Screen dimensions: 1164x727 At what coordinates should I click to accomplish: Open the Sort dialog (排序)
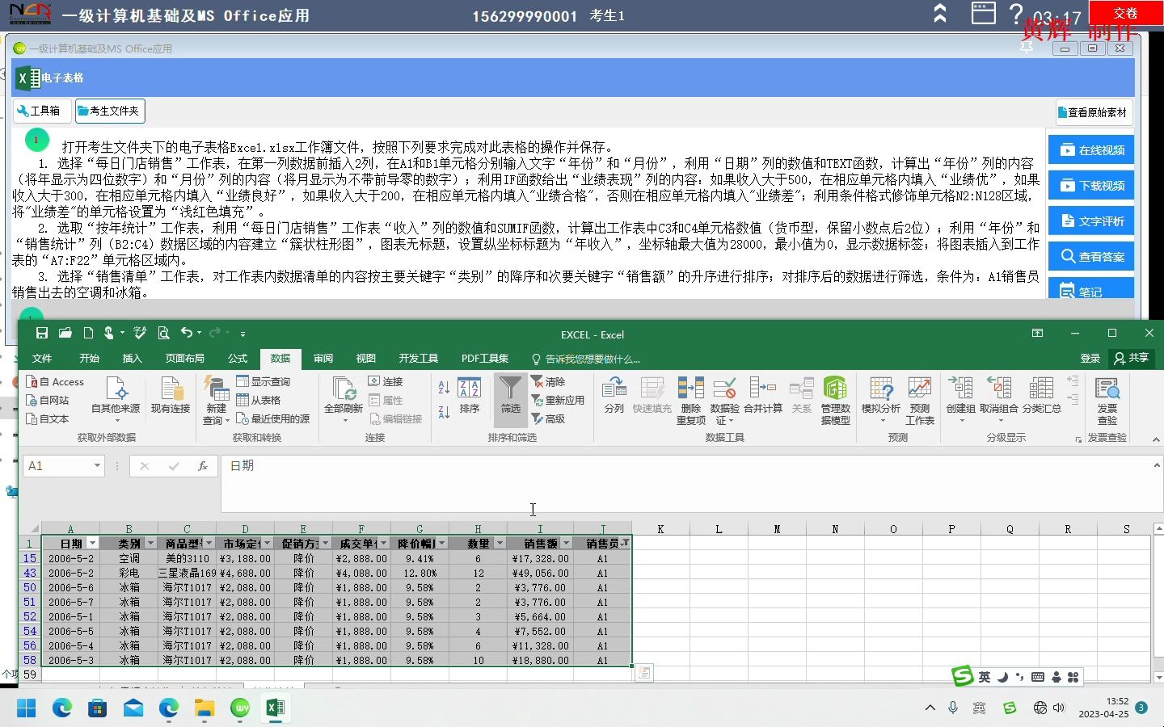pyautogui.click(x=470, y=396)
